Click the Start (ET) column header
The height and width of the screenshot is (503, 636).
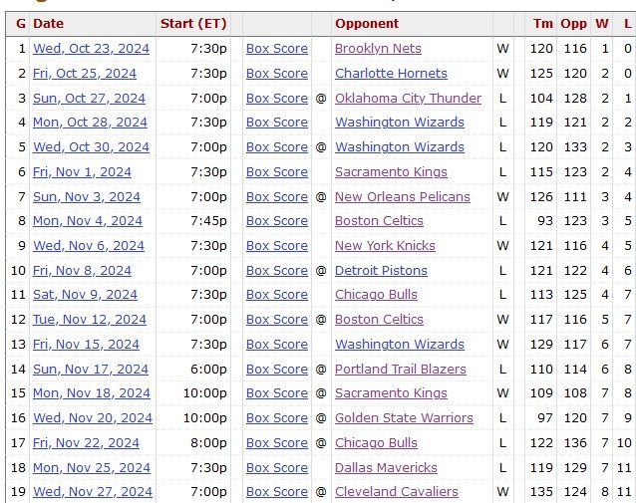[x=193, y=24]
